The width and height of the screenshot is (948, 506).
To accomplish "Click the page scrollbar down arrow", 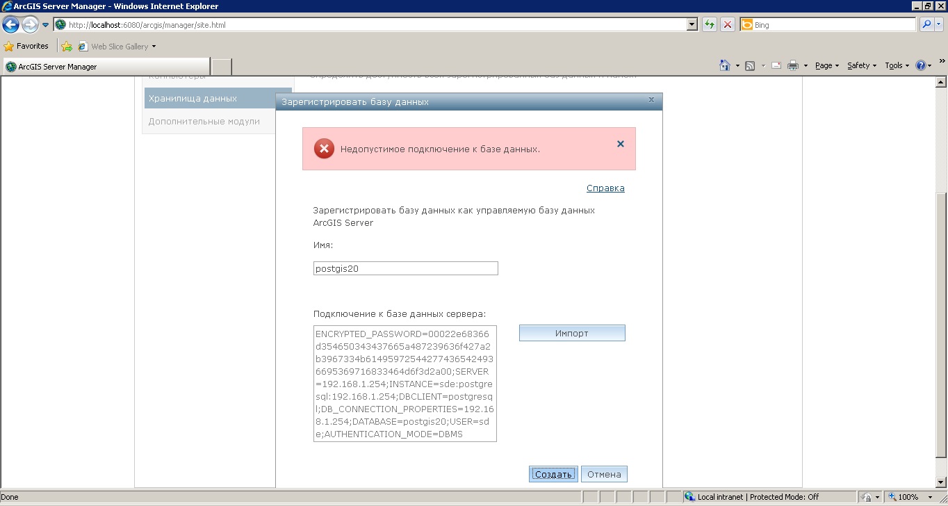I will click(942, 482).
